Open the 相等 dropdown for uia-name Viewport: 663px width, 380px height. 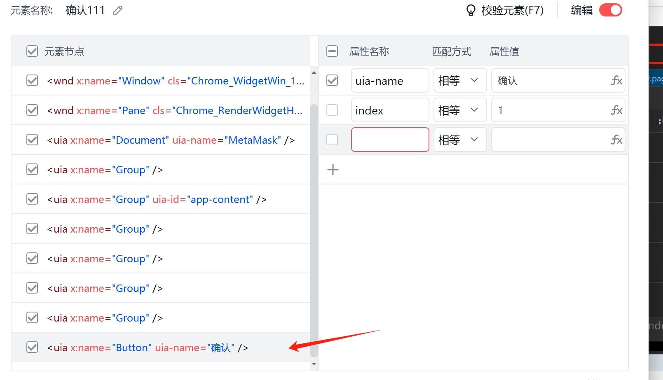coord(460,80)
